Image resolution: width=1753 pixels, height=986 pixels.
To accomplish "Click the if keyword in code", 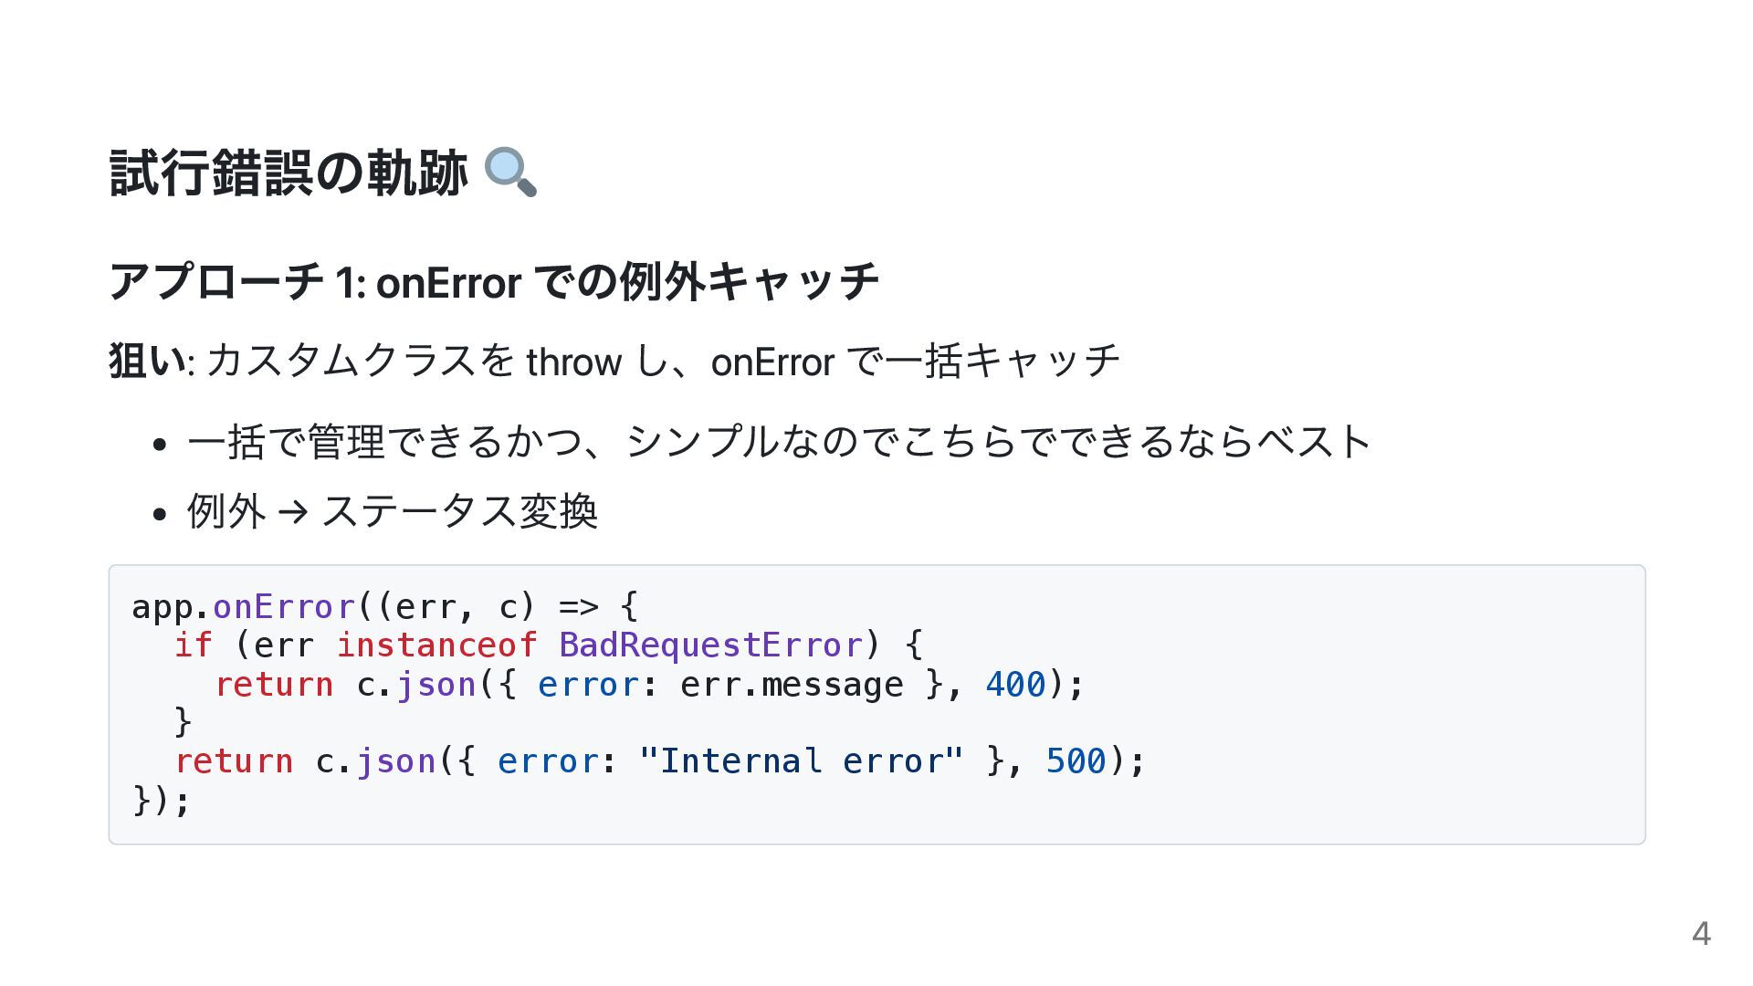I will coord(193,645).
